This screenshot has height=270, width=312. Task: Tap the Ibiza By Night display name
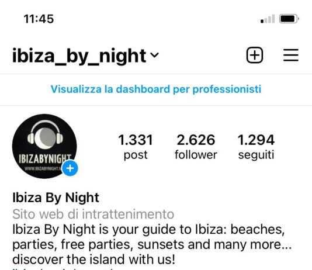click(x=56, y=198)
